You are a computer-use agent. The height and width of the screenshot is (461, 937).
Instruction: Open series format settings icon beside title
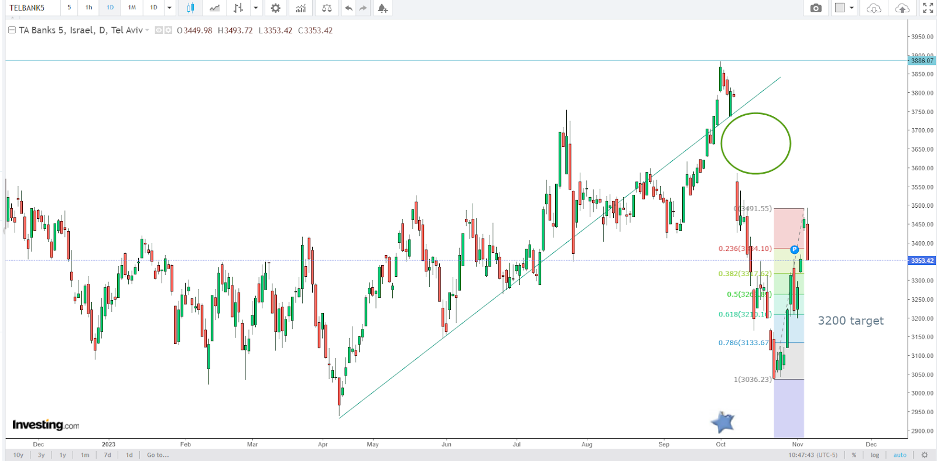[x=169, y=30]
